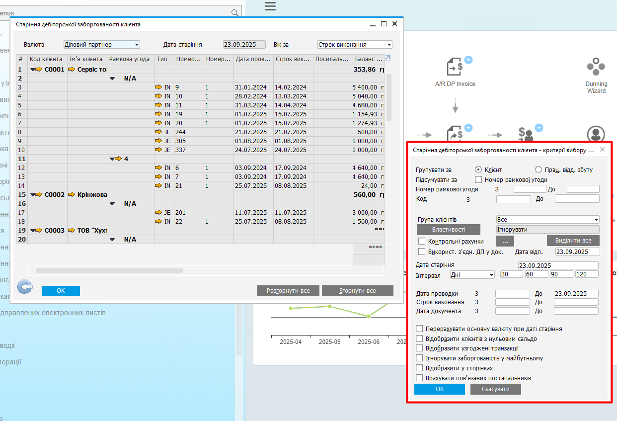617x421 pixels.
Task: Click link arrow next to customer C0001
Action: coord(39,70)
